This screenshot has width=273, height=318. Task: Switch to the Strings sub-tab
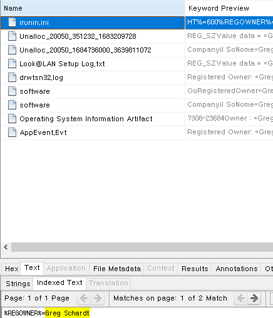[x=18, y=284]
